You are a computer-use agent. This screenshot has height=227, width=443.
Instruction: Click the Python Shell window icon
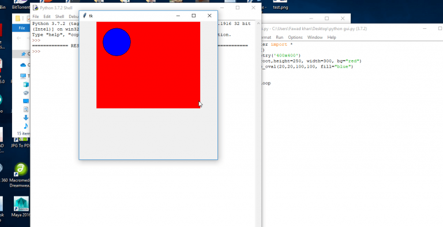(x=35, y=8)
